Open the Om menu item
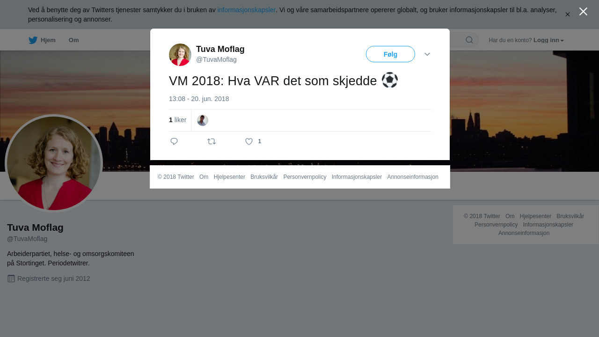 pyautogui.click(x=73, y=40)
